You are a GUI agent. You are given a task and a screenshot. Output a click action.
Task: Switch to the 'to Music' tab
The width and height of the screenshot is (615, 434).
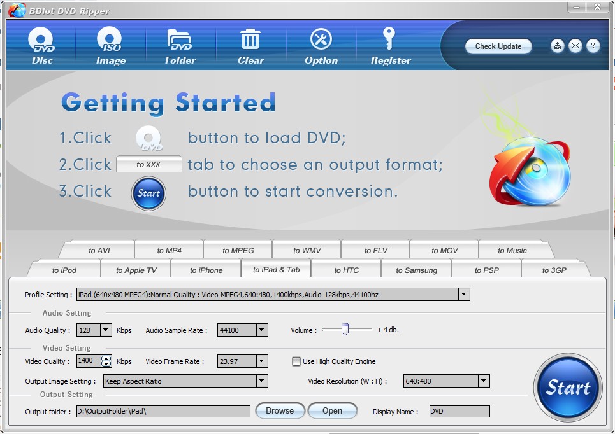tap(512, 250)
